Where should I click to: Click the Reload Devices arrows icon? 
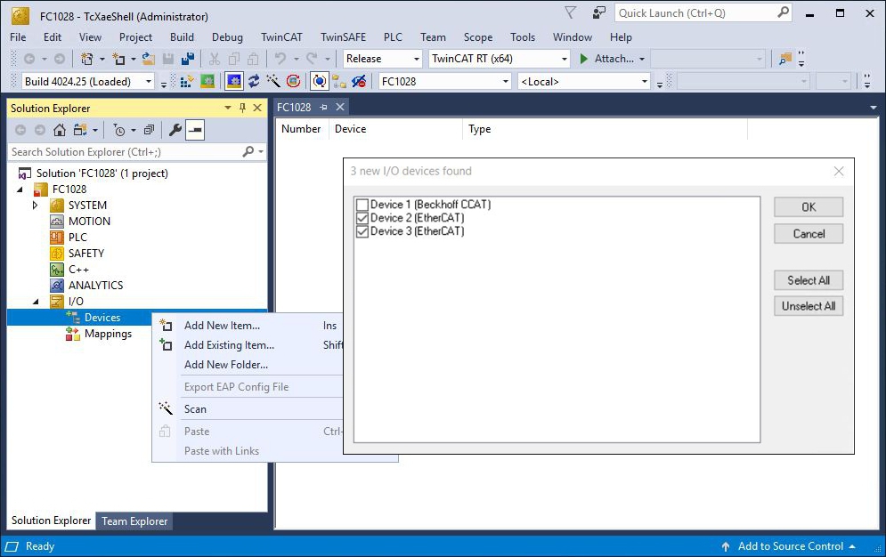click(254, 82)
